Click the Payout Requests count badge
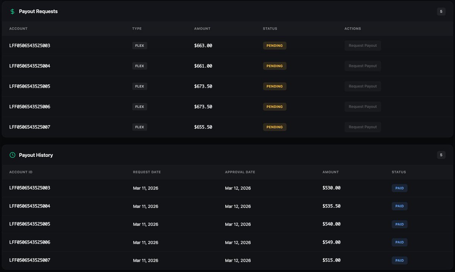 click(x=441, y=11)
